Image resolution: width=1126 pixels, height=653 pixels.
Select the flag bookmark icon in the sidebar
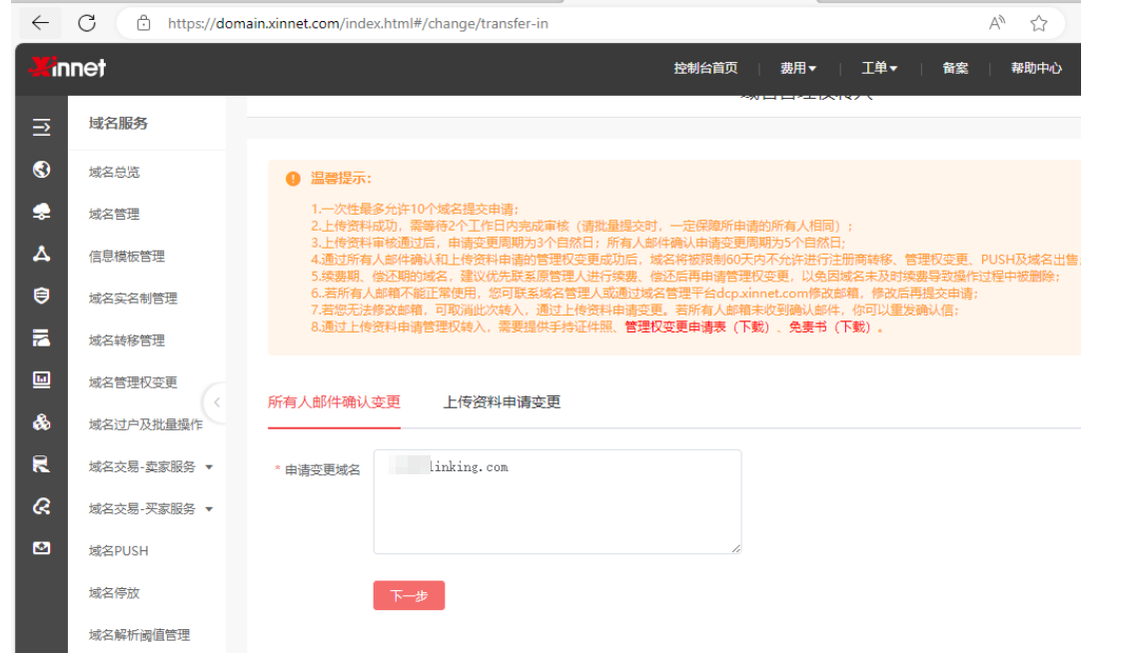click(41, 464)
